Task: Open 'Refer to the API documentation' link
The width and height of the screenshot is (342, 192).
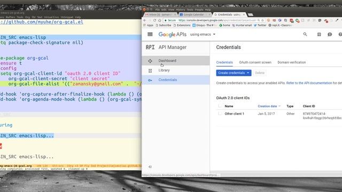Action: point(309,83)
